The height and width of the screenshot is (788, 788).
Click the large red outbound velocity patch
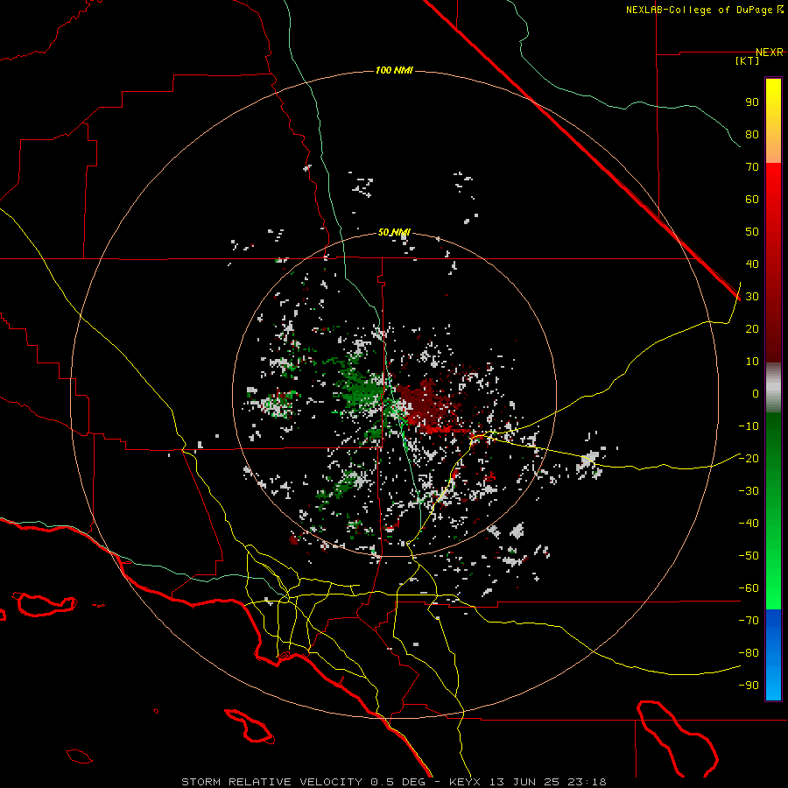pyautogui.click(x=427, y=405)
